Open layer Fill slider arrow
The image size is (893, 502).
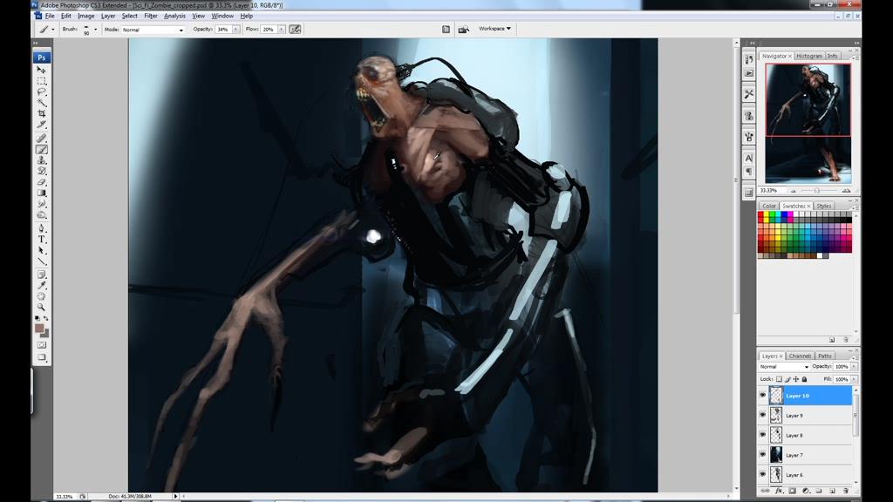click(x=854, y=379)
